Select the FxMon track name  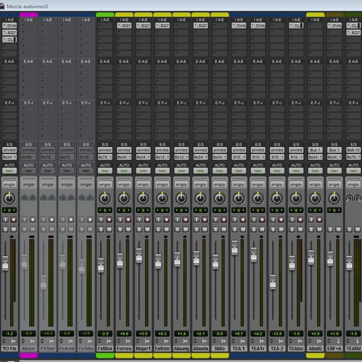point(105,349)
